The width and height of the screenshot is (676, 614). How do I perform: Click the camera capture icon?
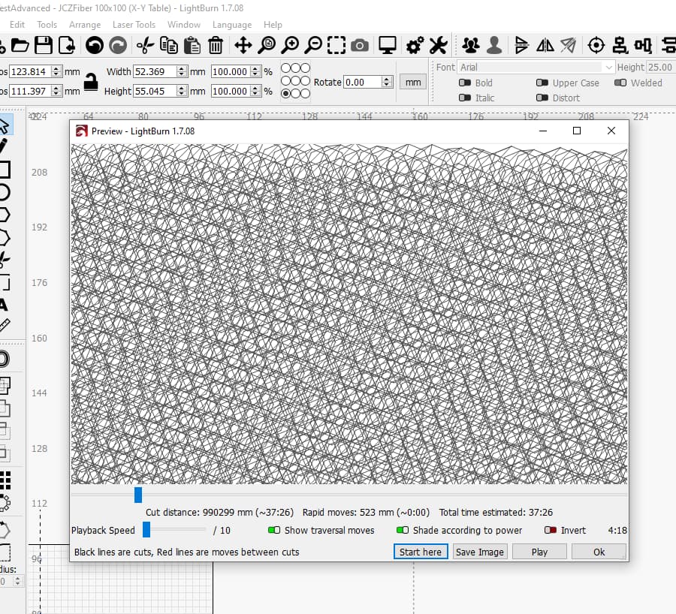pyautogui.click(x=361, y=45)
